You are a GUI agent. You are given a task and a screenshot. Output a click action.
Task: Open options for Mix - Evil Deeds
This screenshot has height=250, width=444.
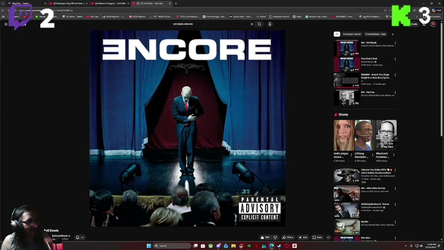coord(395,43)
